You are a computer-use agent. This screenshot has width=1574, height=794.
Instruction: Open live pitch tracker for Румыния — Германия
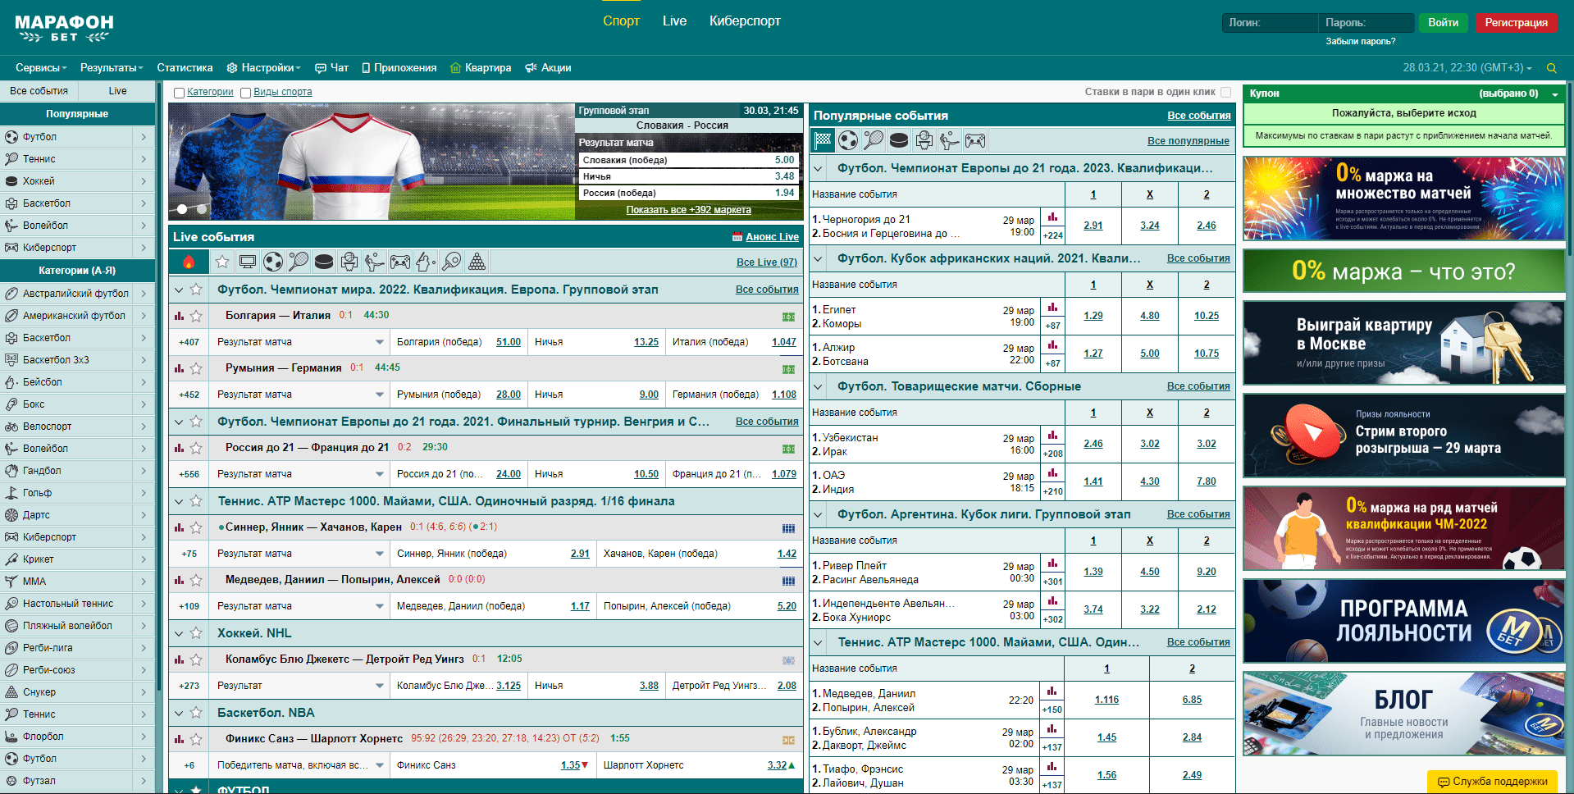788,369
